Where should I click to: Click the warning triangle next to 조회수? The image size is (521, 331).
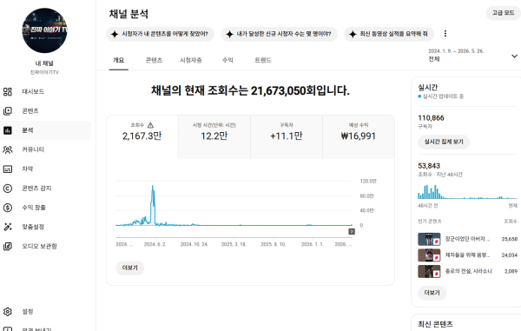click(x=150, y=125)
